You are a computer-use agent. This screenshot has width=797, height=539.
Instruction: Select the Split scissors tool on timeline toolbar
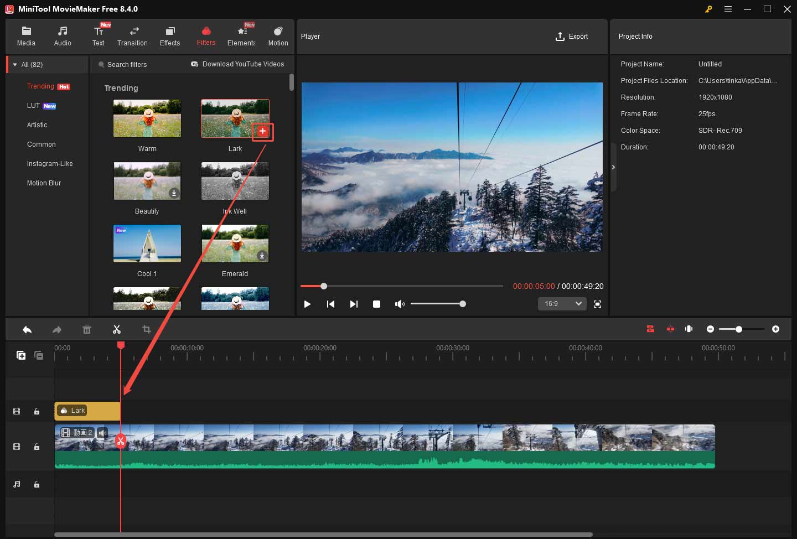117,329
